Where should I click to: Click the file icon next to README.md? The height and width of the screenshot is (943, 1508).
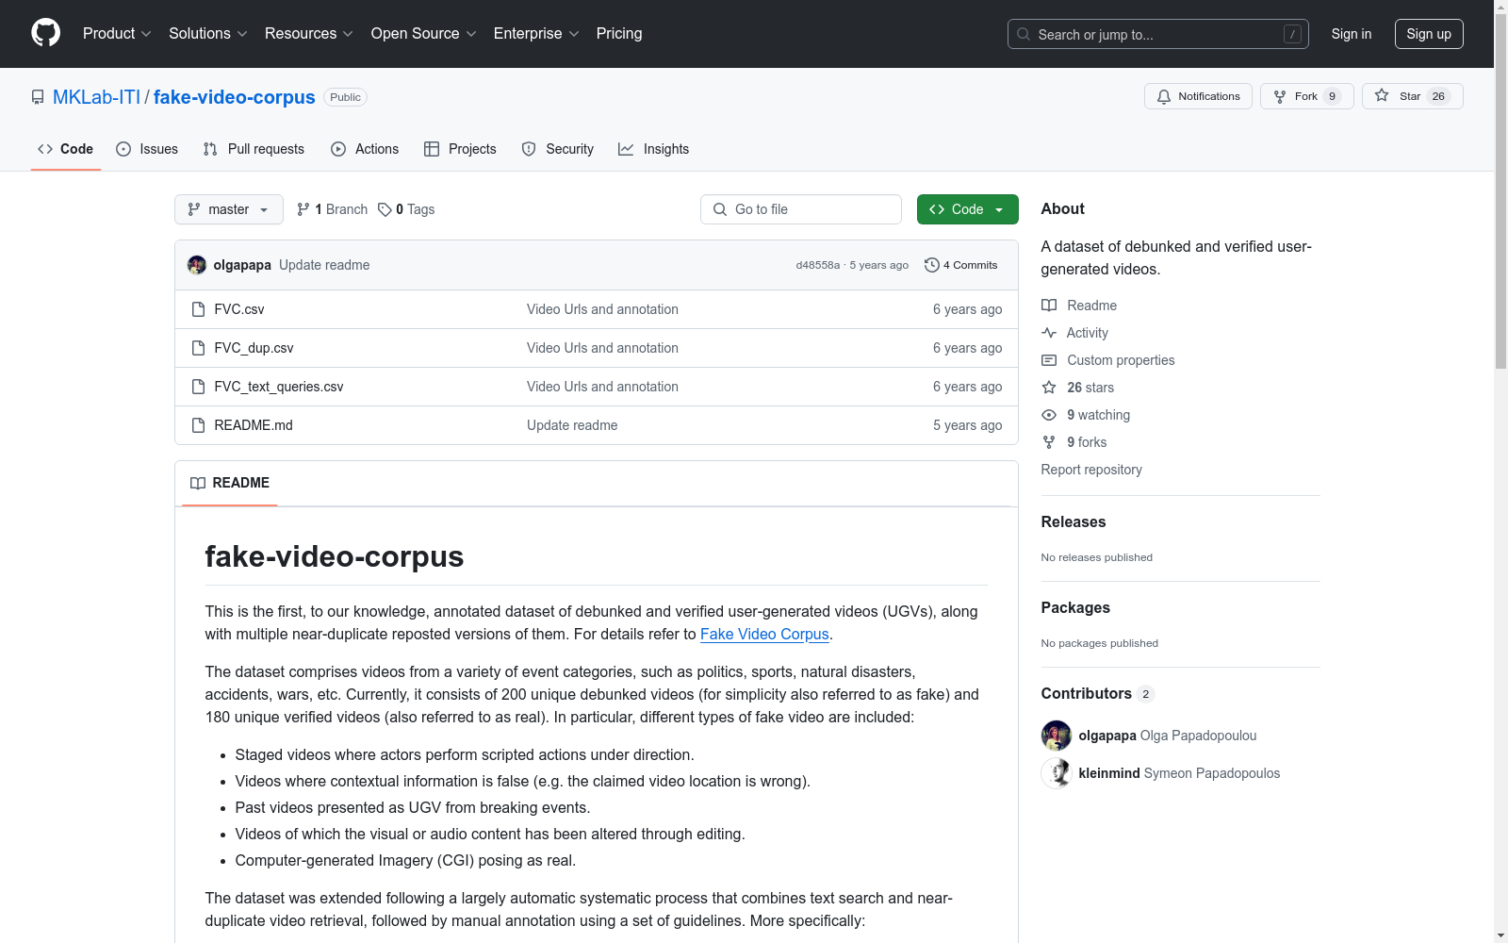(x=198, y=425)
